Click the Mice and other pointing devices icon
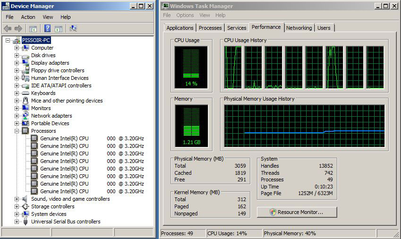Image resolution: width=401 pixels, height=239 pixels. pyautogui.click(x=26, y=101)
